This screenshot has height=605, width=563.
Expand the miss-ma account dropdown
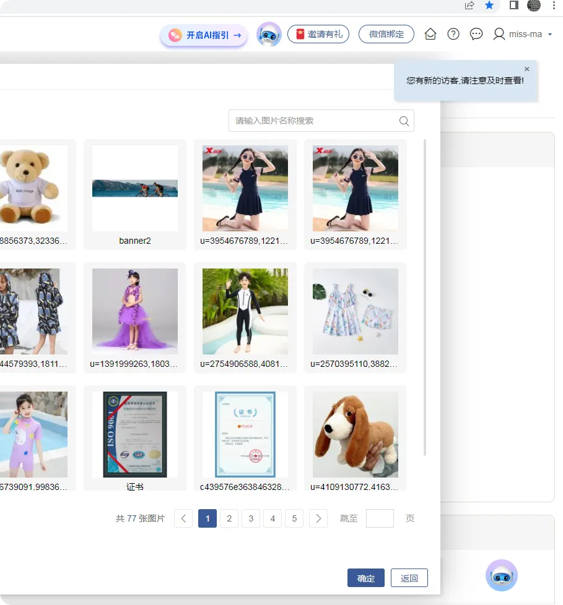(550, 35)
